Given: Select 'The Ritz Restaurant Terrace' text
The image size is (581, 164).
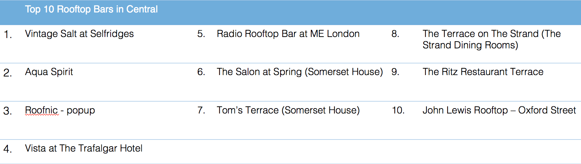Looking at the screenshot, I should click(x=483, y=72).
